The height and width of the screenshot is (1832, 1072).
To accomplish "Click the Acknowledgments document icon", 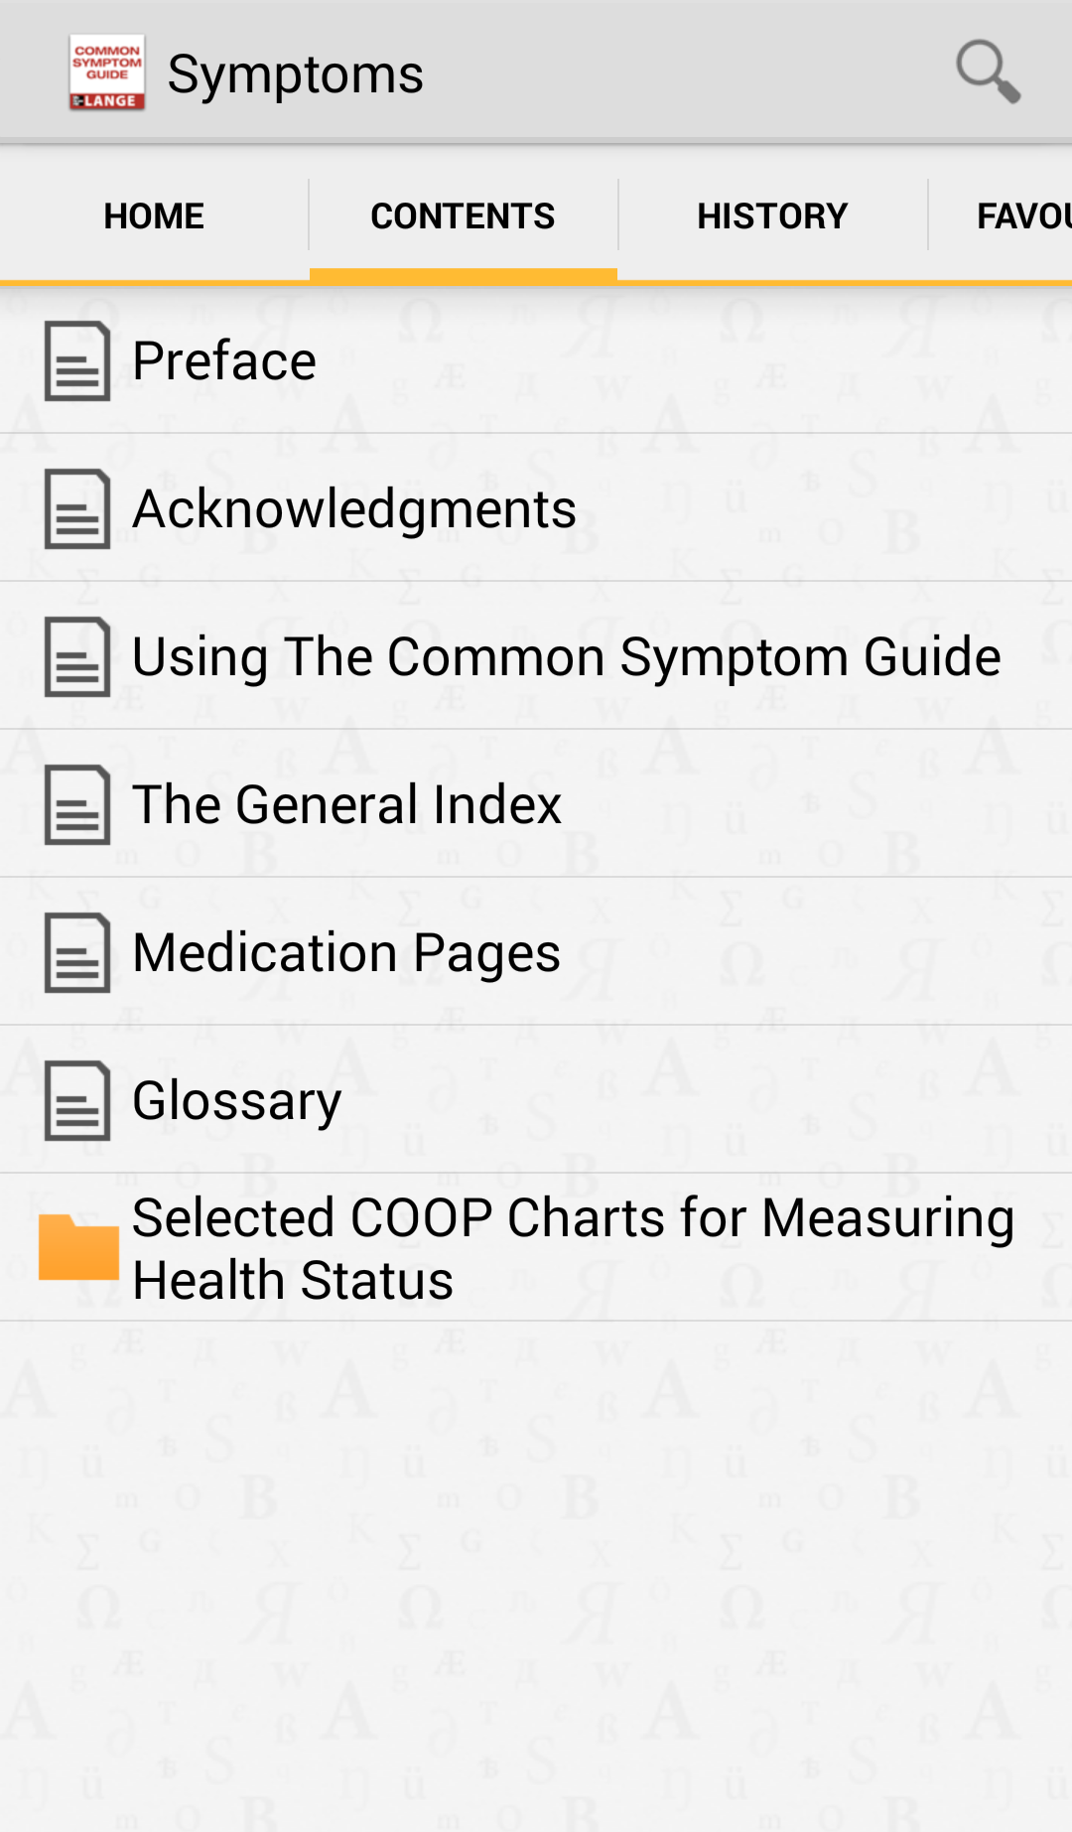I will [x=77, y=508].
